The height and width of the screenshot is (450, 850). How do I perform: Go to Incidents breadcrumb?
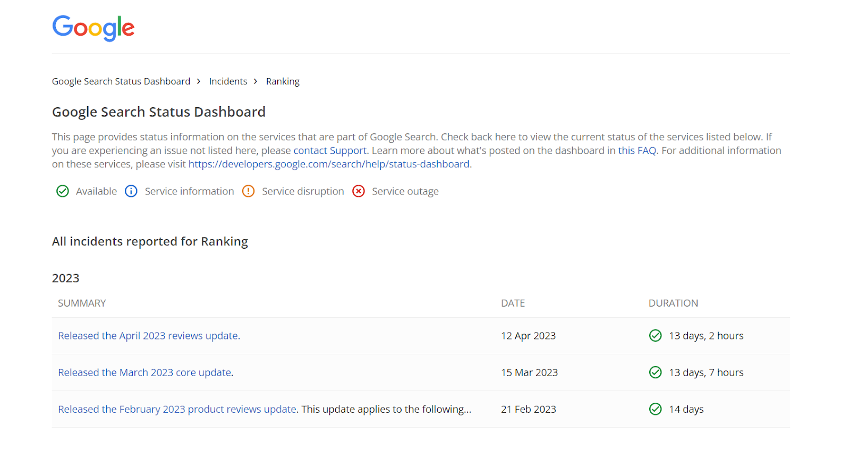(228, 81)
